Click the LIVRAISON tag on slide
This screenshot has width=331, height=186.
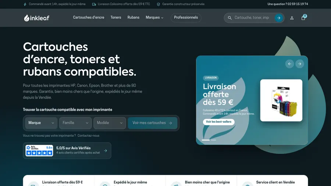211,78
